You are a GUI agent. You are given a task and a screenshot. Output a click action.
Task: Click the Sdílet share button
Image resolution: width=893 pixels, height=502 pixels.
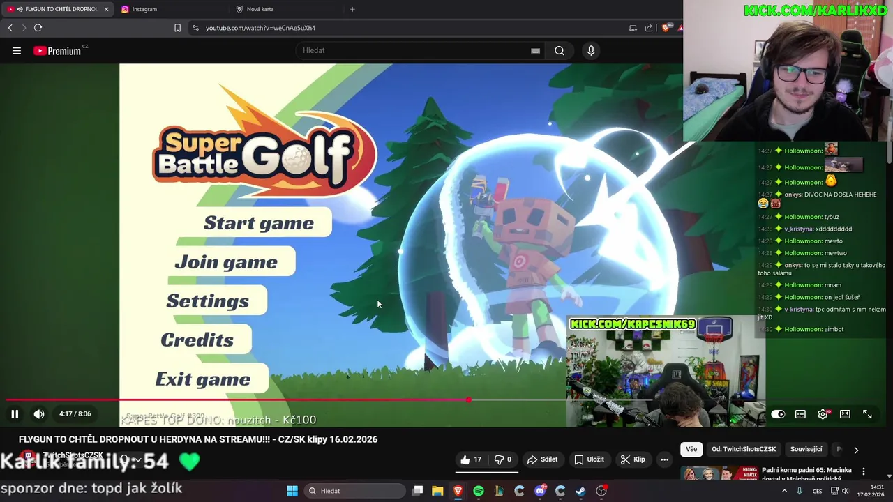[542, 459]
